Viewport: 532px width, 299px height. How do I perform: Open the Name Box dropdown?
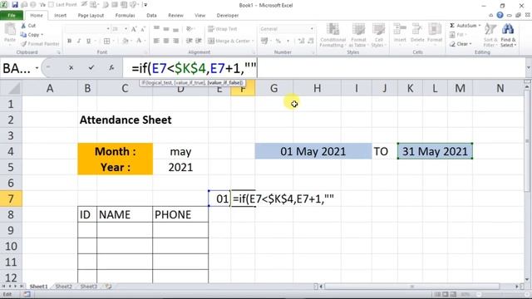(x=37, y=68)
